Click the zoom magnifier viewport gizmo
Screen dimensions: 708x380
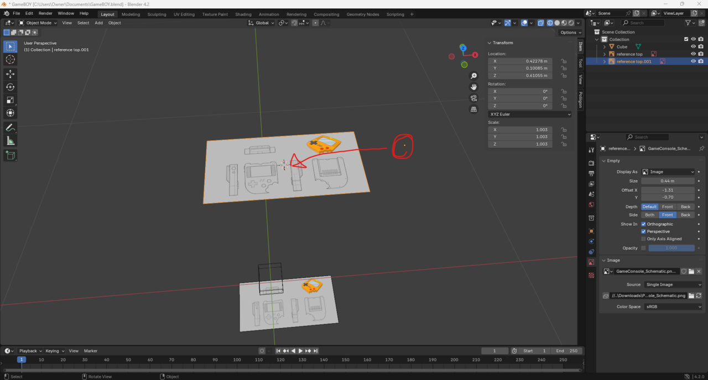point(473,76)
